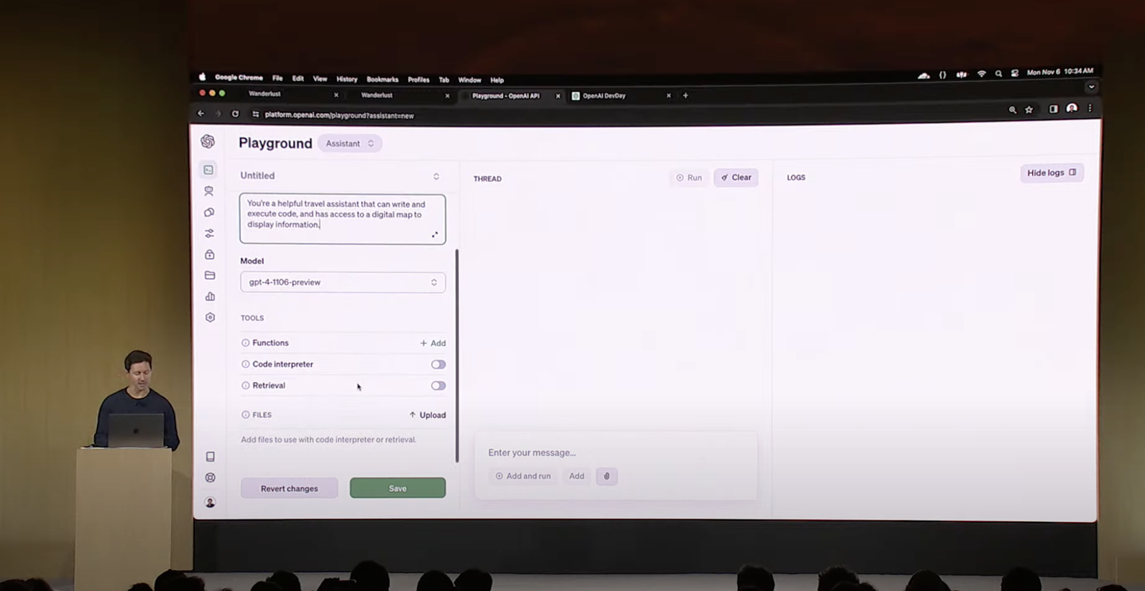Click the browser back arrow
This screenshot has height=591, width=1145.
click(x=200, y=114)
